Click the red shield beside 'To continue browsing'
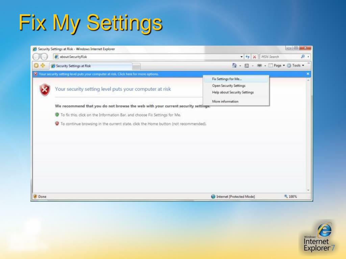Viewport: 346px width, 259px height. click(57, 123)
